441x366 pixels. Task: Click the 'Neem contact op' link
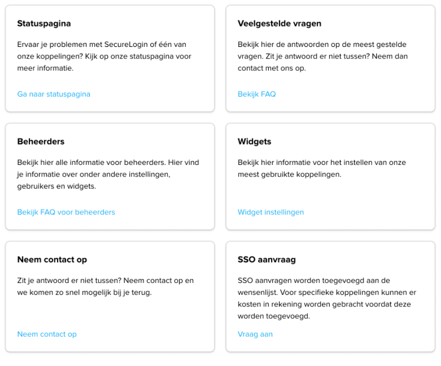tap(47, 334)
